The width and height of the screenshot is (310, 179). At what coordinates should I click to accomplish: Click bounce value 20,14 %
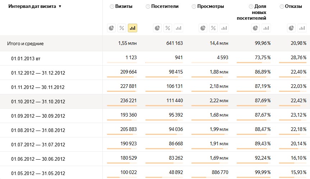point(299,144)
